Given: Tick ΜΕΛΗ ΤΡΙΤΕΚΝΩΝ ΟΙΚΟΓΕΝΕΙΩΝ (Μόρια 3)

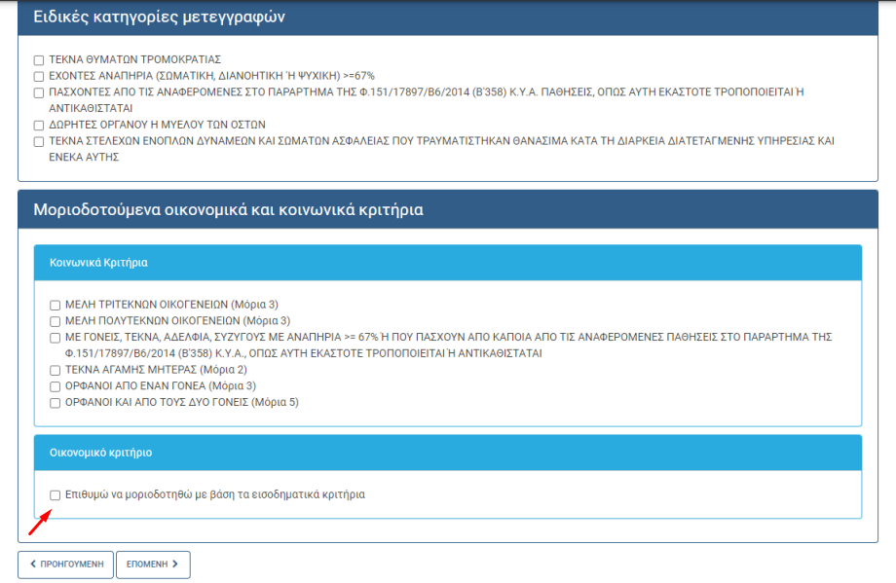Looking at the screenshot, I should click(56, 305).
